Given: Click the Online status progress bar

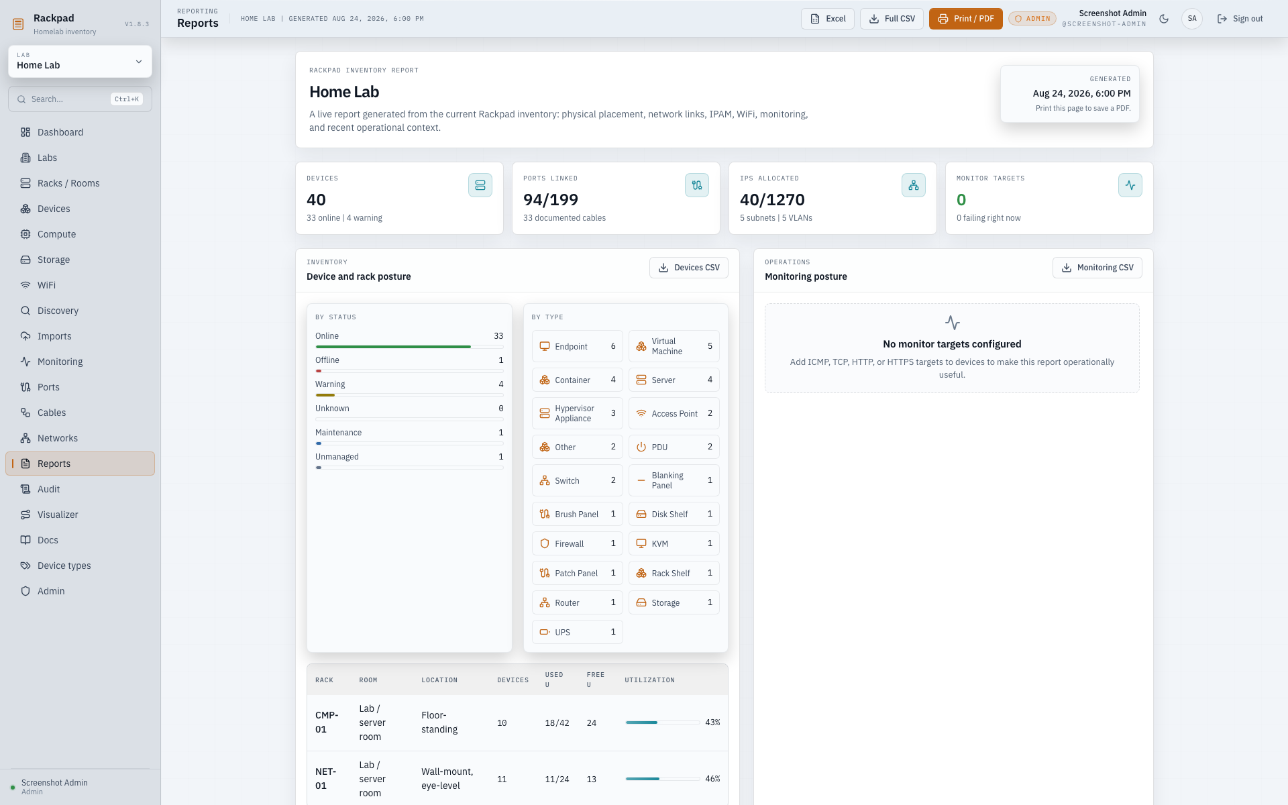Looking at the screenshot, I should [409, 347].
